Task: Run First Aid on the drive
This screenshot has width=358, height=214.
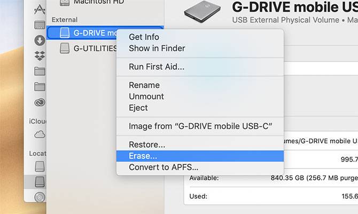Action: pyautogui.click(x=157, y=67)
